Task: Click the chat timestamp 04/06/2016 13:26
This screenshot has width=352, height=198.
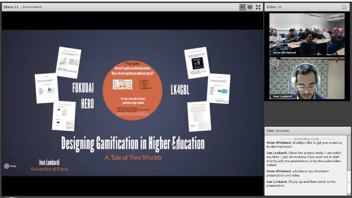Action: (x=306, y=139)
